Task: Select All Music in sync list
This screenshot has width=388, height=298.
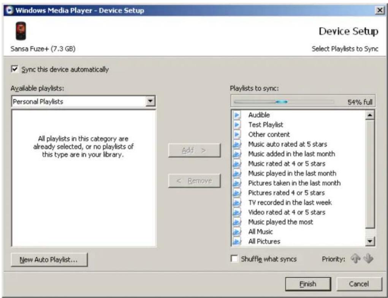Action: [x=261, y=232]
